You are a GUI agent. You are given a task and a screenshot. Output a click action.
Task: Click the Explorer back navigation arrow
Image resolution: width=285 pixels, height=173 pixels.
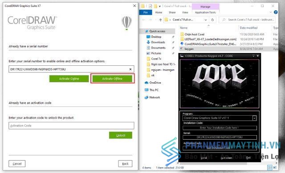point(144,20)
